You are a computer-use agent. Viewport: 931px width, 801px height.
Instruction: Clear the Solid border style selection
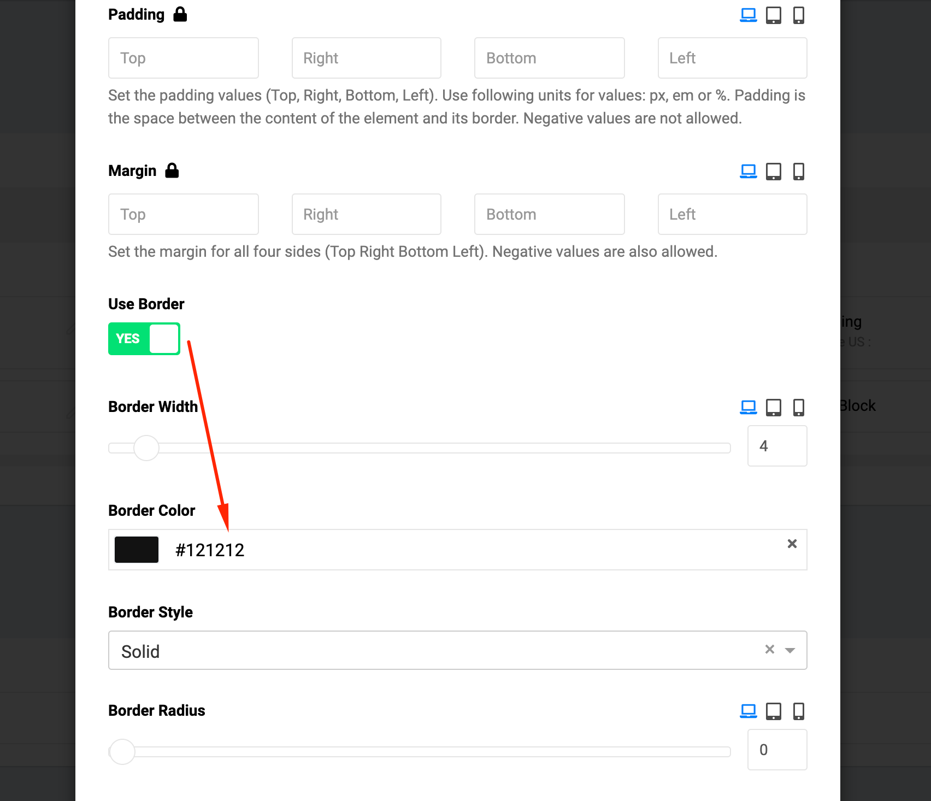769,650
